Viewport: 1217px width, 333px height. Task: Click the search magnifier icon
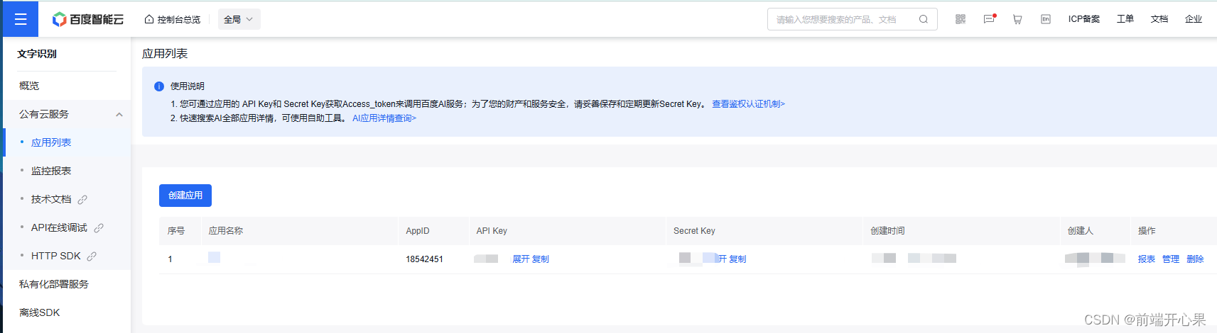coord(924,19)
